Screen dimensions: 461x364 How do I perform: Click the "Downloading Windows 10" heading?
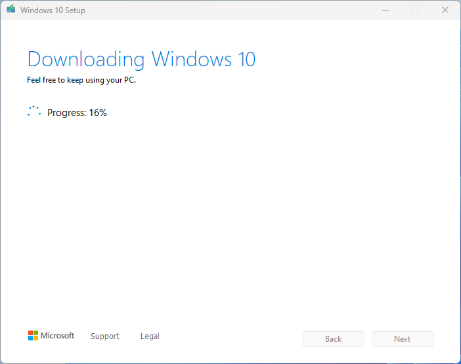pyautogui.click(x=141, y=59)
